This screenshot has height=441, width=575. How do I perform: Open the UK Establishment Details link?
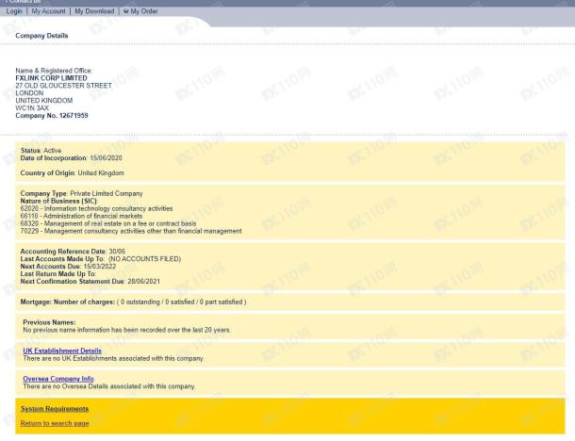(62, 351)
